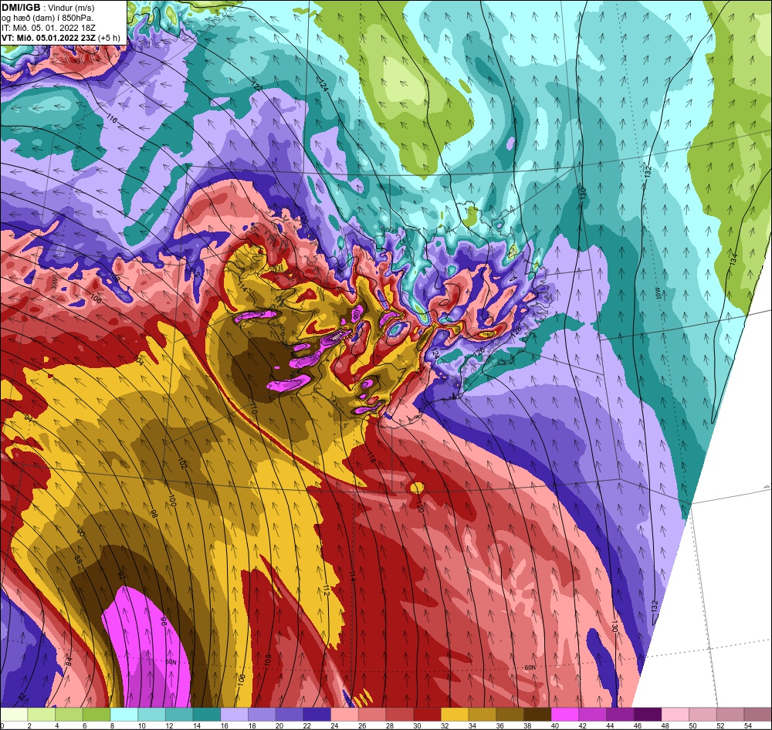Click the '100' contour label

coord(171,501)
